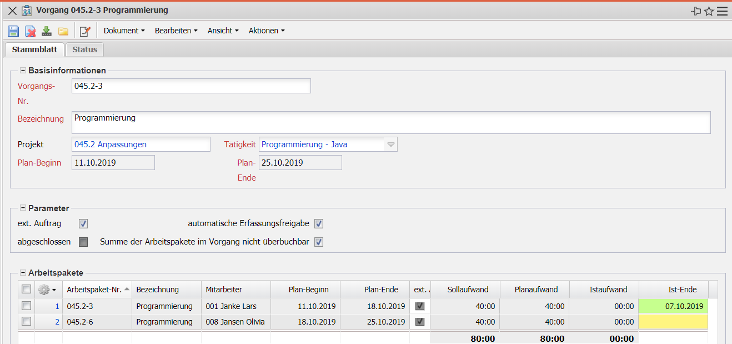Click the green download arrow icon
Screen dimensions: 732x344
coord(47,31)
